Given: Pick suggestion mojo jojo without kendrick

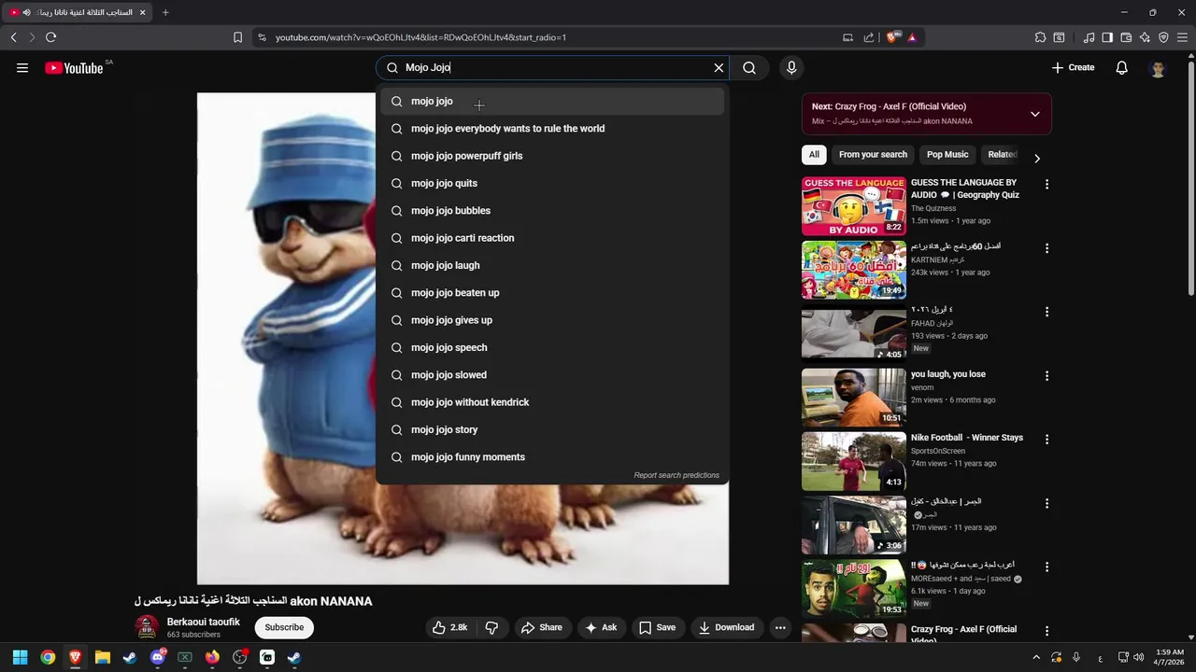Looking at the screenshot, I should point(552,402).
